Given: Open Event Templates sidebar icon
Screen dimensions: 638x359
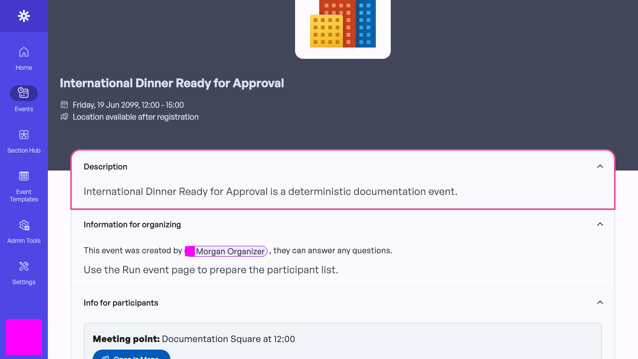Looking at the screenshot, I should 24,176.
